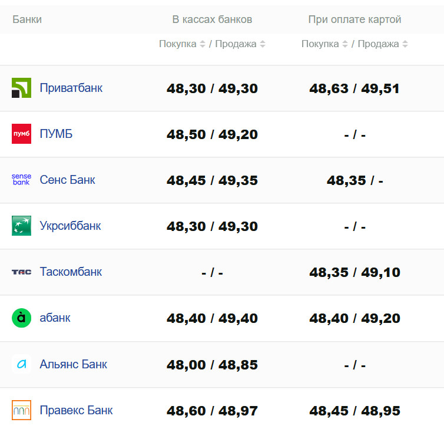Click the Укрсиббанк green logo icon
The height and width of the screenshot is (429, 444).
pos(21,226)
